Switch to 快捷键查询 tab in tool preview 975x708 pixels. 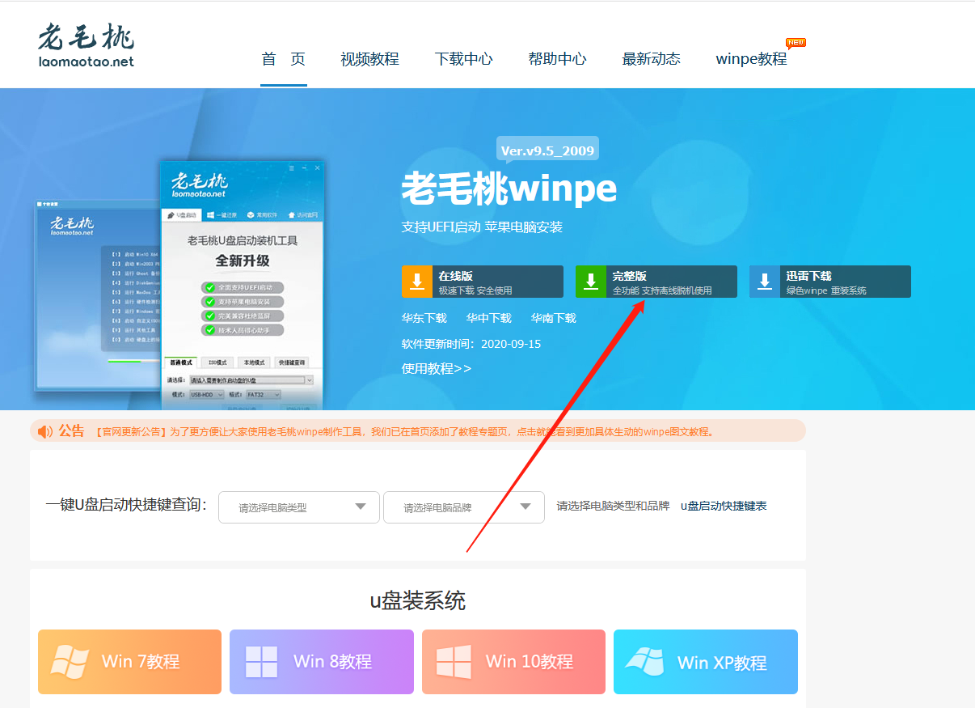(x=291, y=363)
